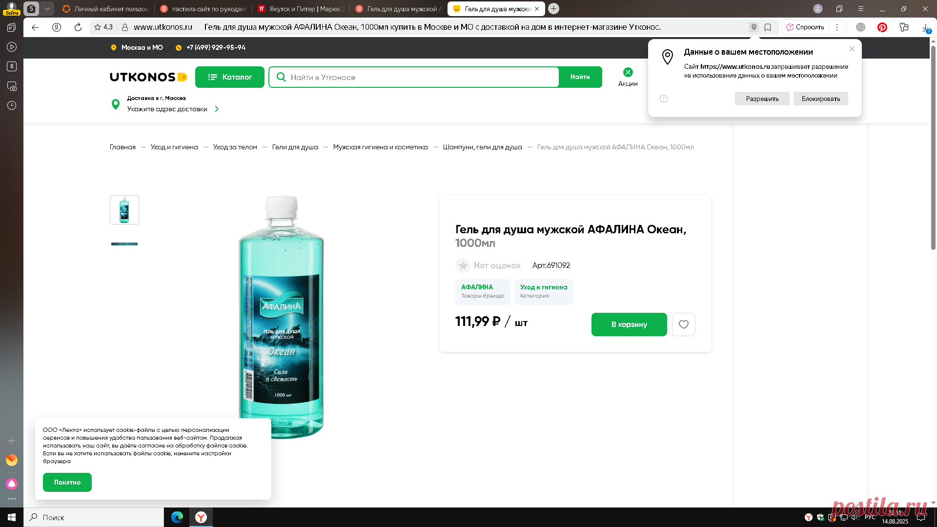Open the Каталог menu
The height and width of the screenshot is (527, 937).
point(230,77)
